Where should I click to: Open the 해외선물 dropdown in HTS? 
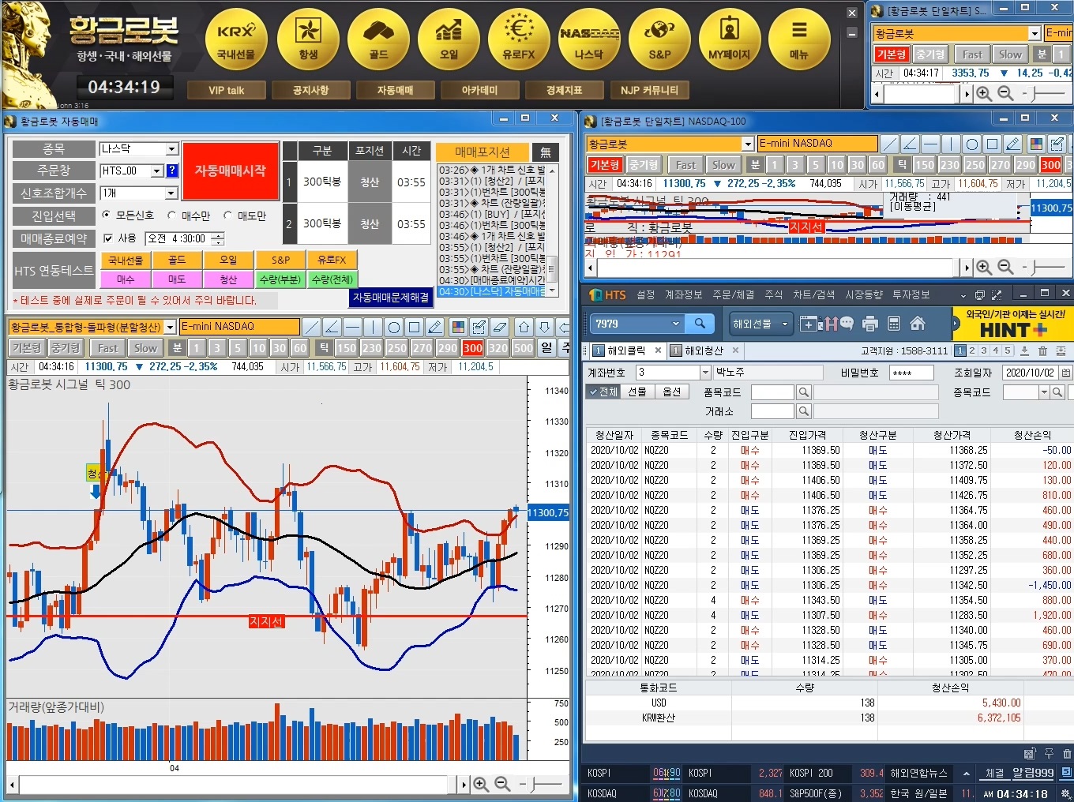coord(760,324)
